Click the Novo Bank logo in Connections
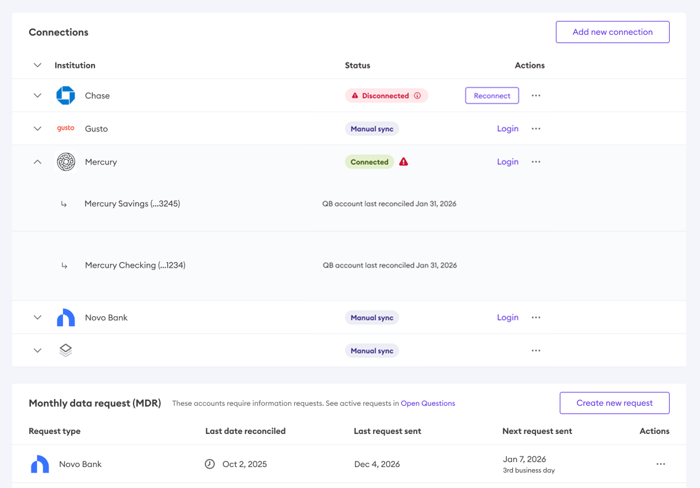 coord(66,317)
